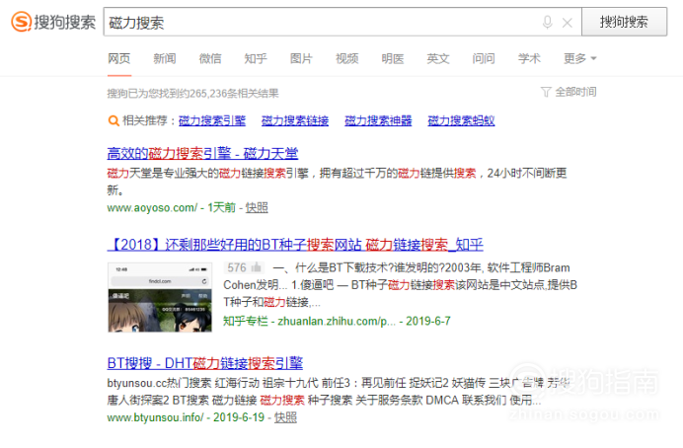683x448 pixels.
Task: Click the filter funnel icon
Action: coord(546,92)
